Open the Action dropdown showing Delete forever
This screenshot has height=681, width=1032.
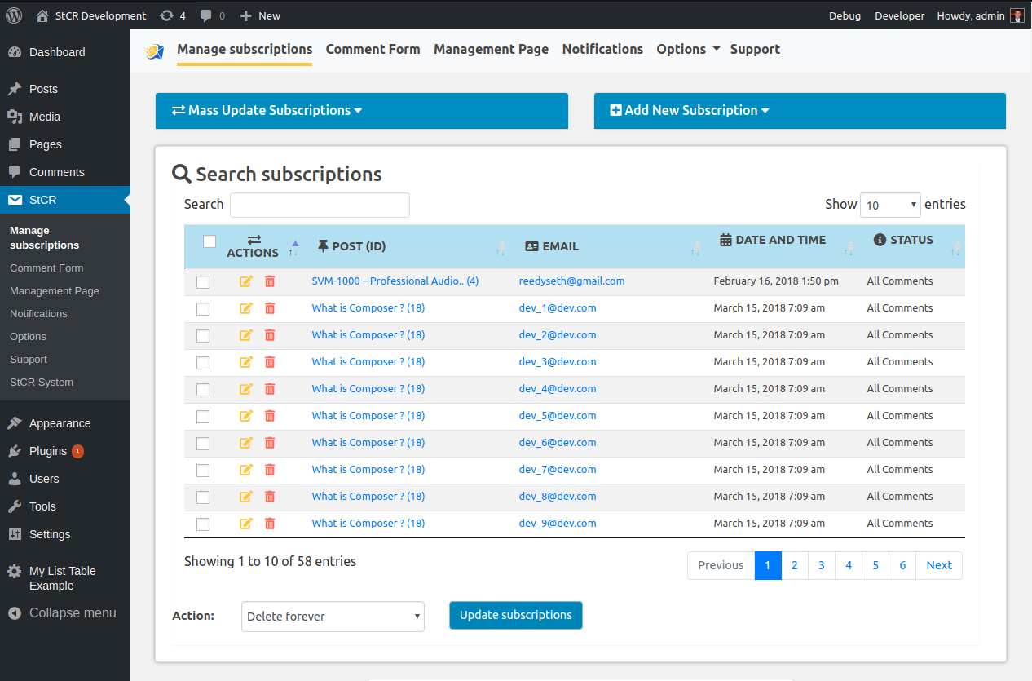[x=333, y=617]
